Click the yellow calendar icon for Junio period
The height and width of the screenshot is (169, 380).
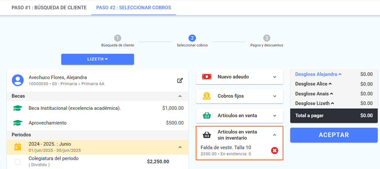18,147
